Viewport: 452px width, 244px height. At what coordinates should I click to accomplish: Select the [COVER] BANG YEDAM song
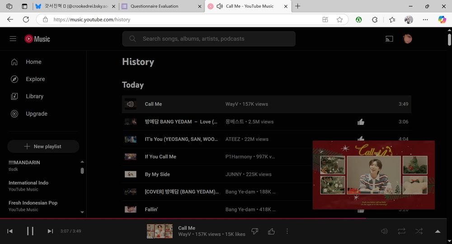pyautogui.click(x=182, y=192)
